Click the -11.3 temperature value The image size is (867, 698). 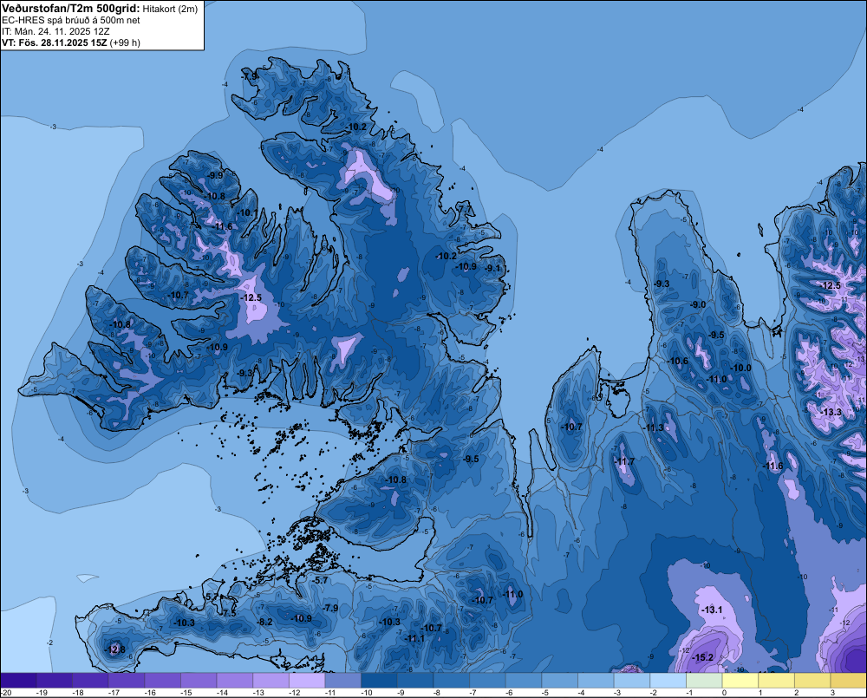[x=654, y=427]
